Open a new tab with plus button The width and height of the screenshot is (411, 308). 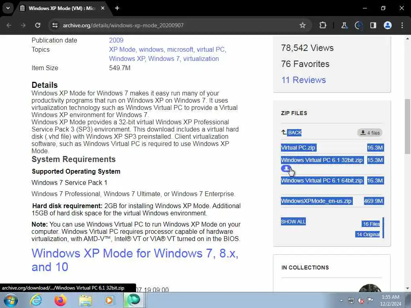[x=117, y=8]
